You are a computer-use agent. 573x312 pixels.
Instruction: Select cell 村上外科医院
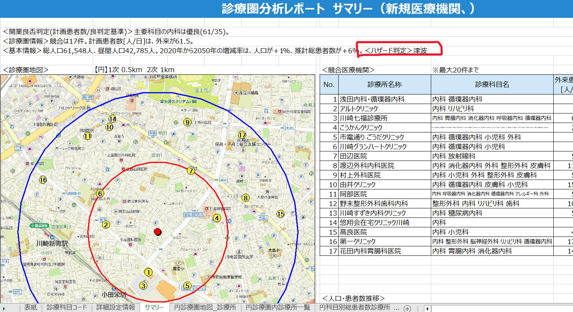click(385, 175)
